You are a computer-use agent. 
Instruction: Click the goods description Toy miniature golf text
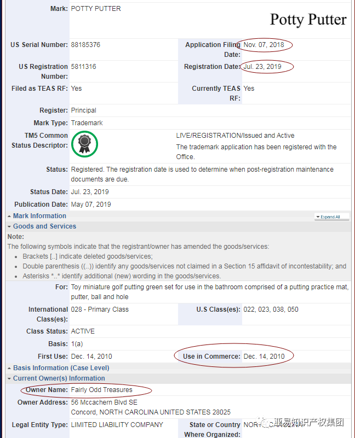tap(210, 292)
